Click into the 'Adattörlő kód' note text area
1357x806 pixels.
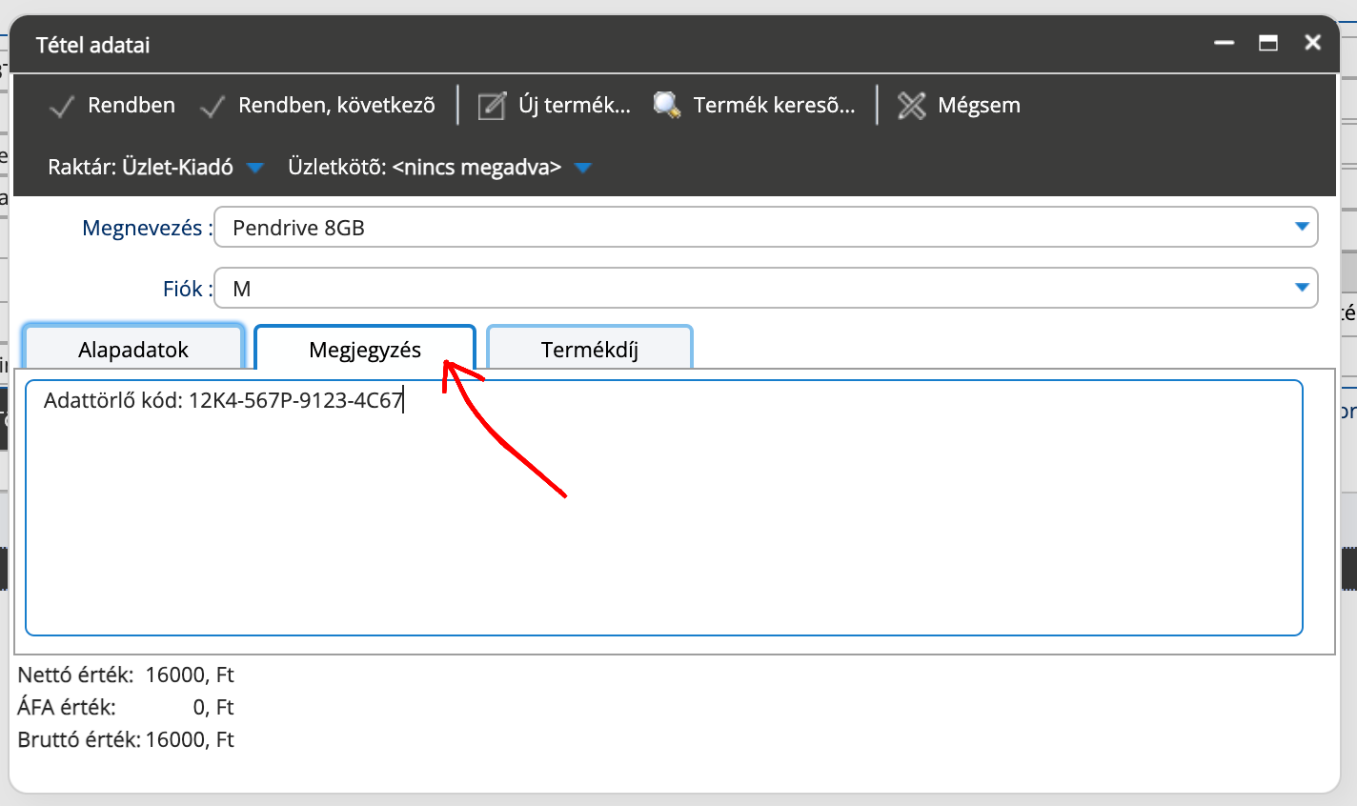(x=663, y=514)
